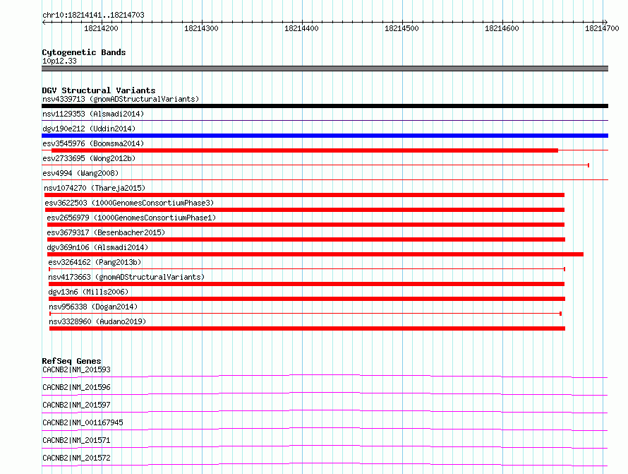Select the Cytogenetic Bands track heading
628x474 pixels.
coord(84,52)
